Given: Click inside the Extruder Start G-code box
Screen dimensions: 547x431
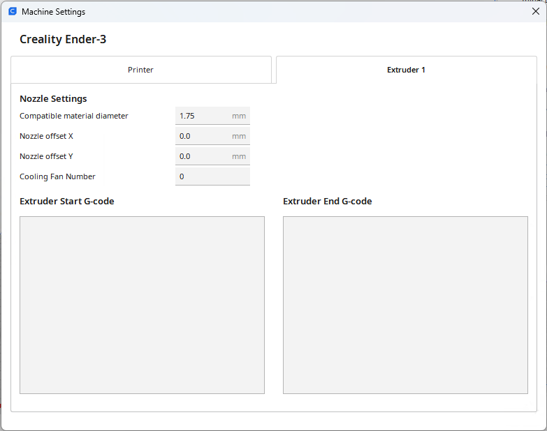Looking at the screenshot, I should point(142,305).
